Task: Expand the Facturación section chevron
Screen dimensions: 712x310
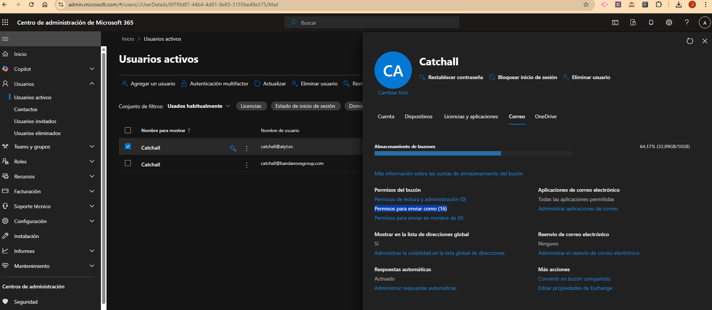Action: click(92, 191)
